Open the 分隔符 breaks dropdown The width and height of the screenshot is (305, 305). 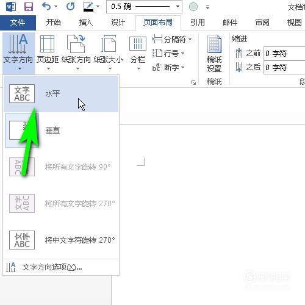pyautogui.click(x=172, y=39)
